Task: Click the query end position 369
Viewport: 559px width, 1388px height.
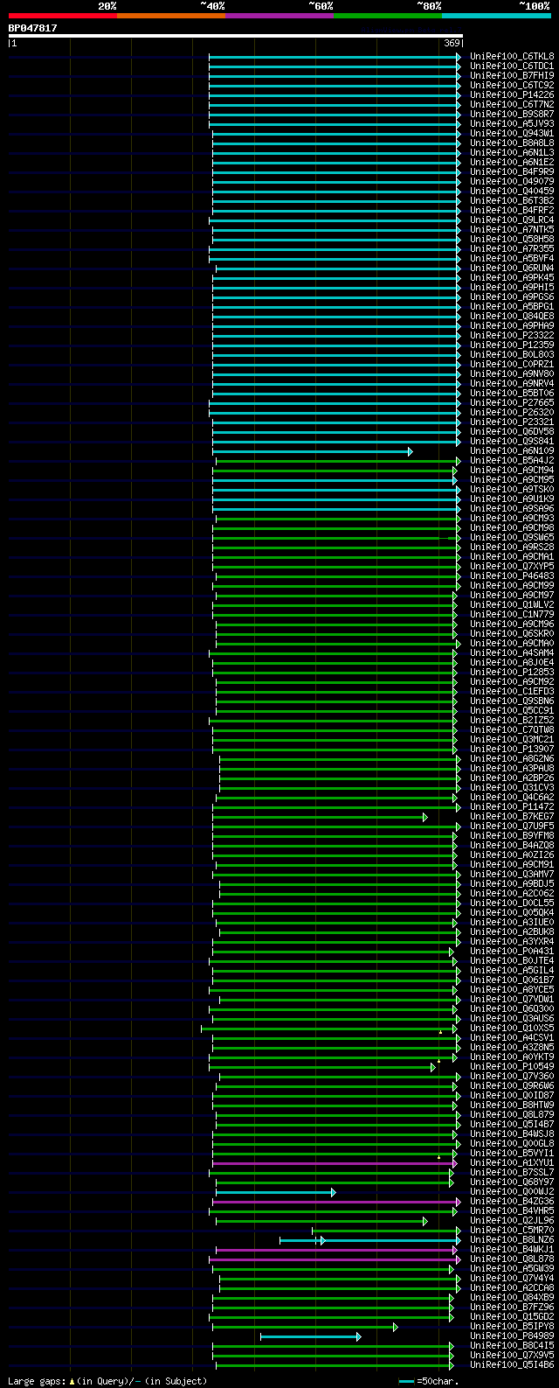Action: coord(452,43)
